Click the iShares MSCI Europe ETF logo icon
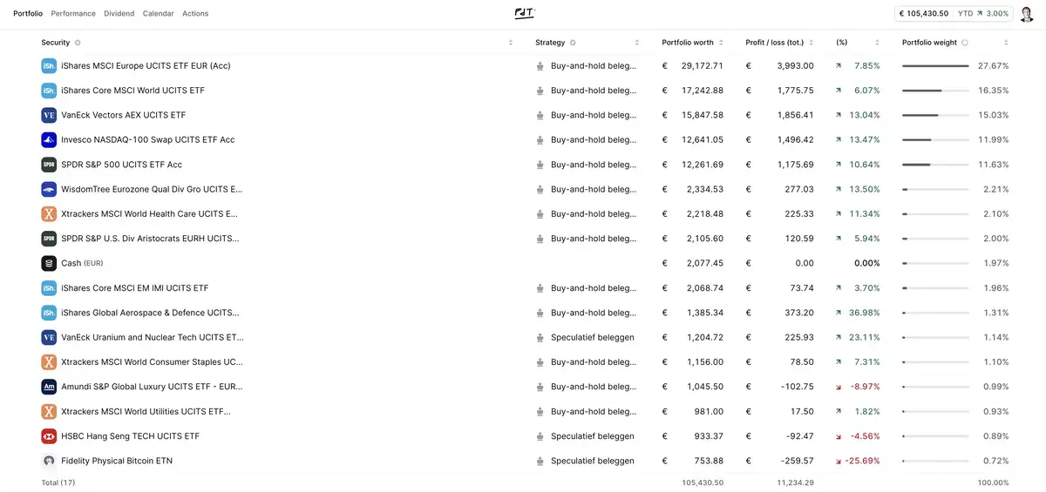The width and height of the screenshot is (1046, 492). click(x=49, y=66)
